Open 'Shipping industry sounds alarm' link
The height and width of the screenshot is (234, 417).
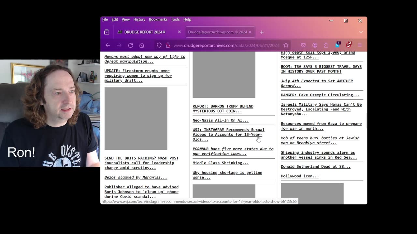[319, 155]
